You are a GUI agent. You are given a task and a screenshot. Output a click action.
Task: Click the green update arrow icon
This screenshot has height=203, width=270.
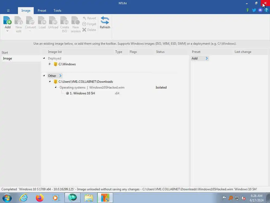[248, 10]
